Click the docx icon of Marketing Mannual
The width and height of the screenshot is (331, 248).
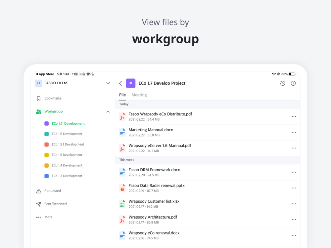point(122,133)
